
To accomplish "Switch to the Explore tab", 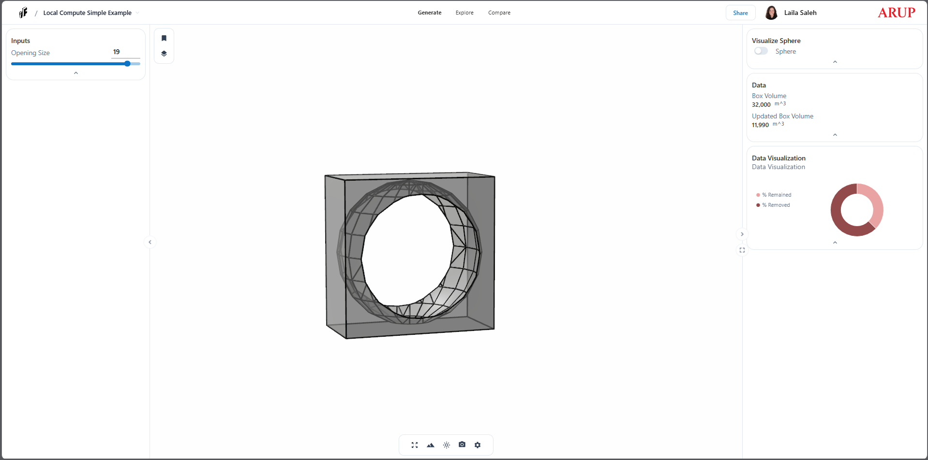I will tap(464, 13).
